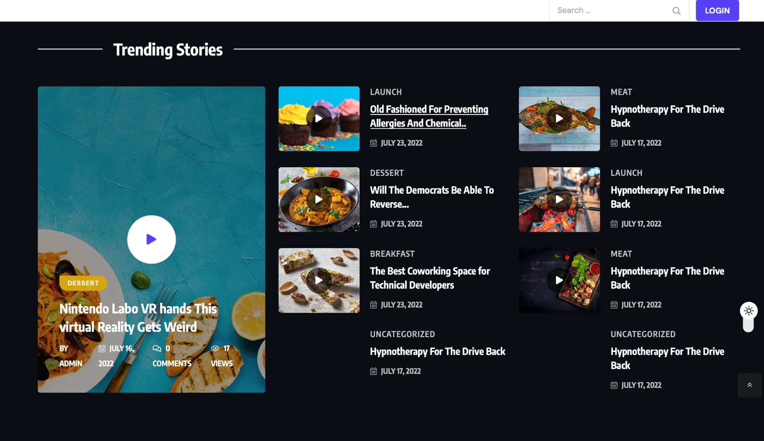Play the cupcake thumbnail video
The image size is (764, 441).
(x=319, y=118)
